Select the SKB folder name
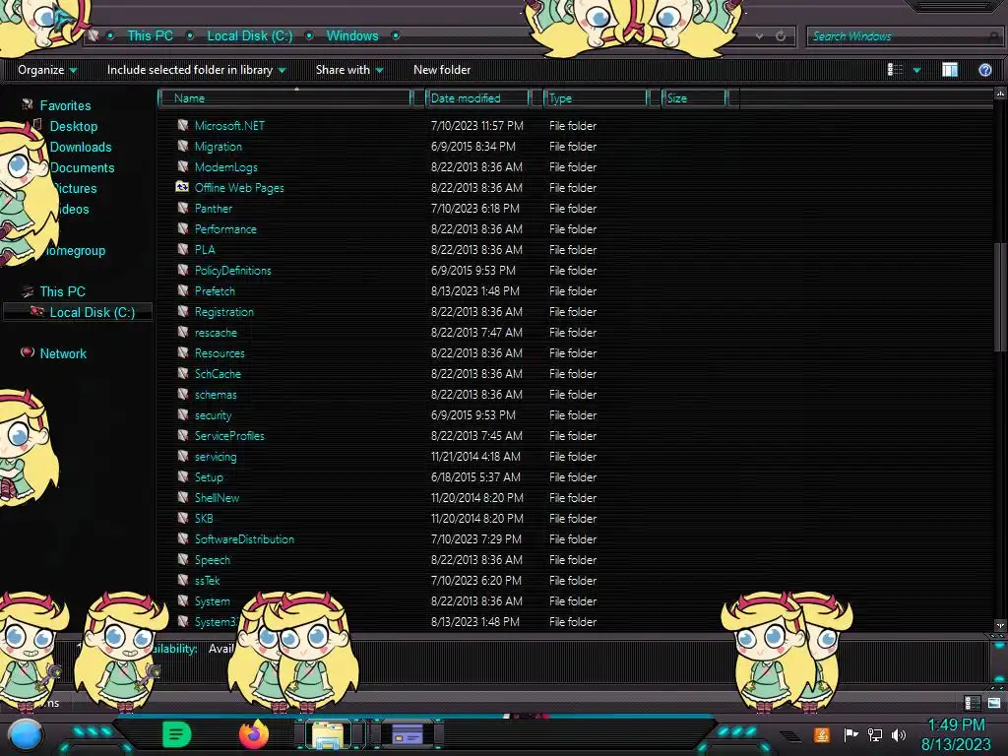This screenshot has width=1008, height=756. [204, 518]
